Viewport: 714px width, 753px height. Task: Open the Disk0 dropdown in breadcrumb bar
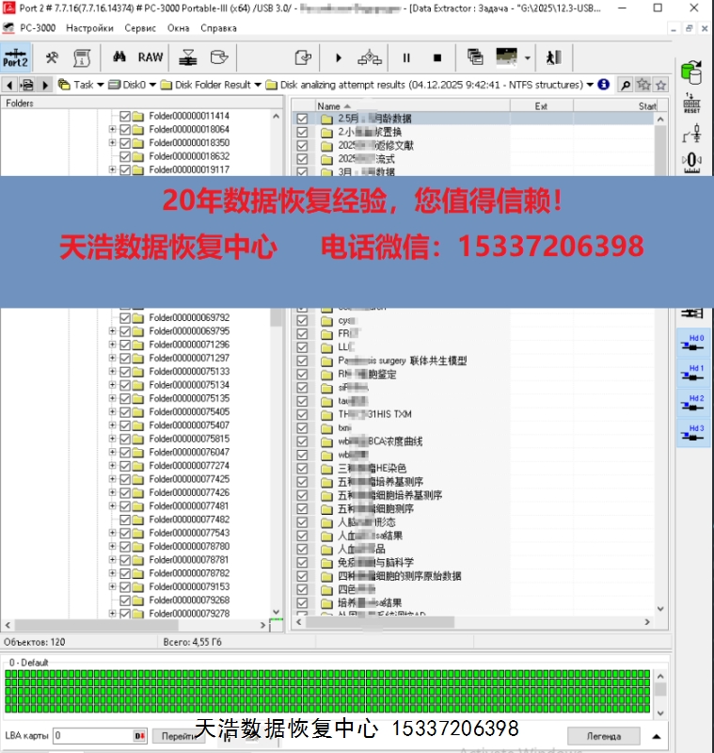point(152,85)
